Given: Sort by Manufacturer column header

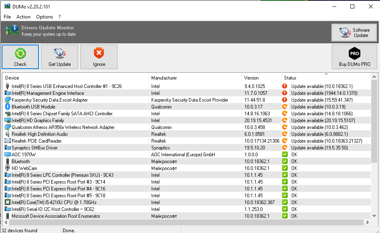Looking at the screenshot, I should coord(195,78).
